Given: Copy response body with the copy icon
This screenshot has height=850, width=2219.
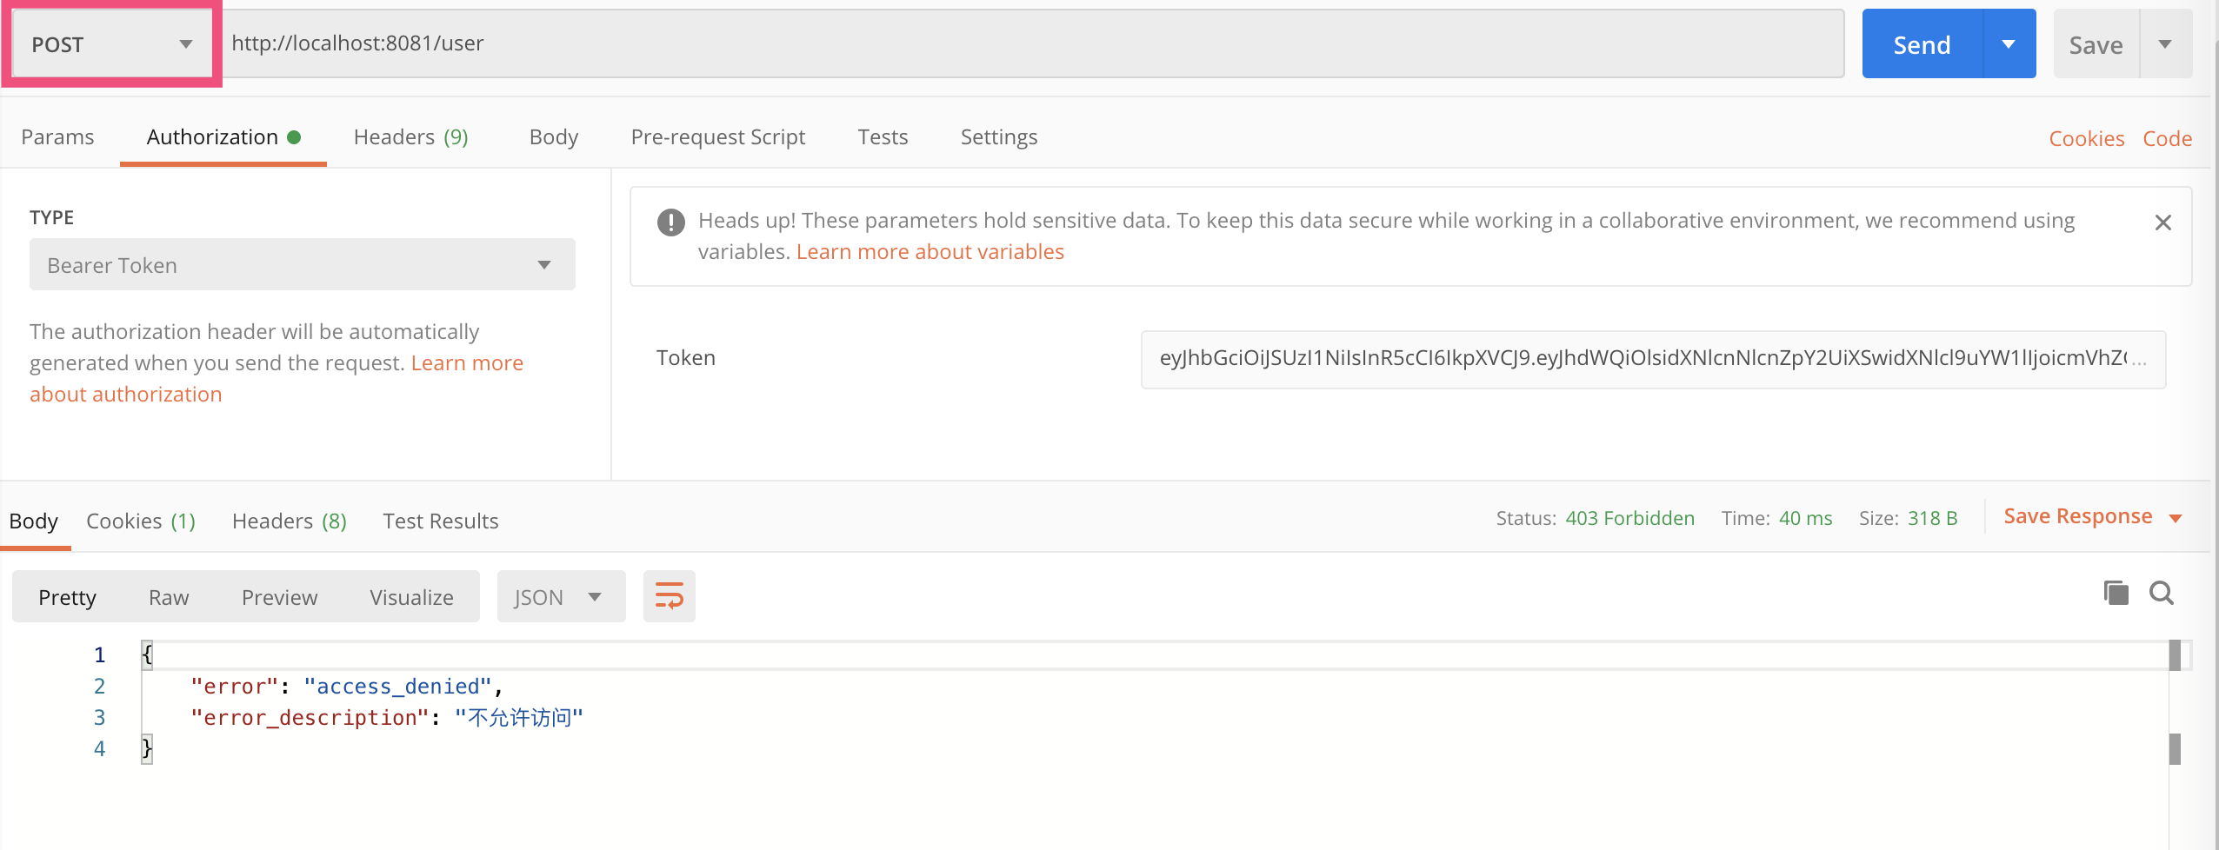Looking at the screenshot, I should point(2116,593).
